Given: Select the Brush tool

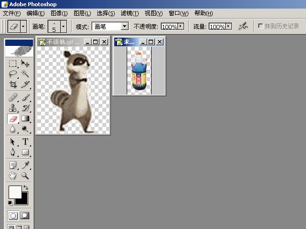Looking at the screenshot, I should click(x=25, y=97).
